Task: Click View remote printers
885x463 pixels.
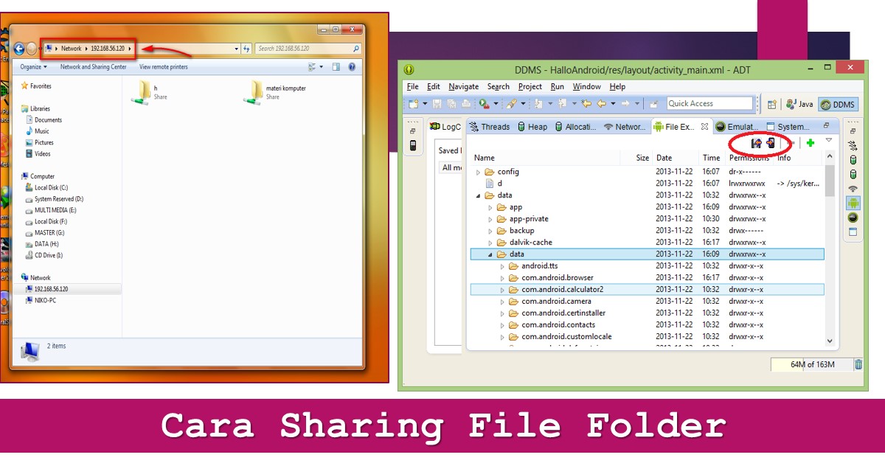Action: (x=163, y=66)
